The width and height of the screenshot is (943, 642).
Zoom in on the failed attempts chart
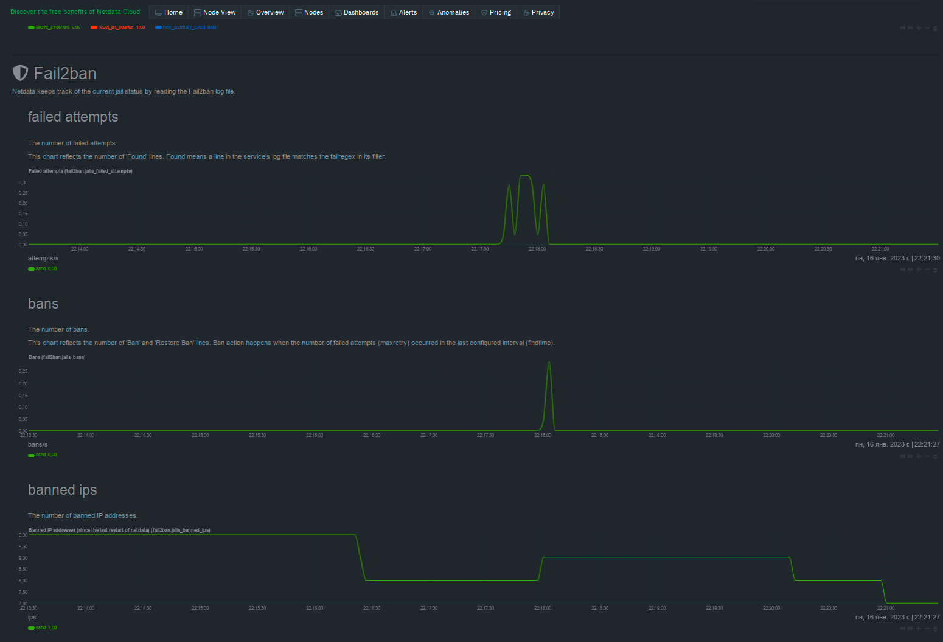coord(919,270)
